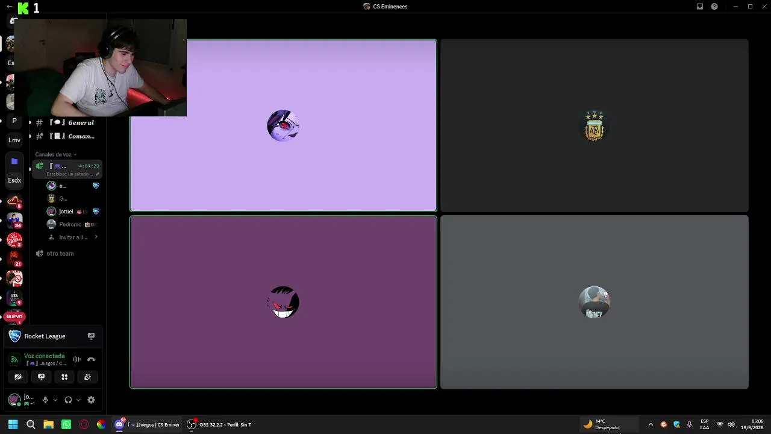Open volume speaker tray icon
771x434 pixels.
[x=731, y=424]
